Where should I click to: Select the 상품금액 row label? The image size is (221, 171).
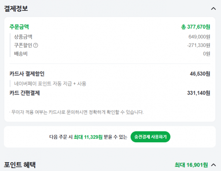(x=23, y=37)
